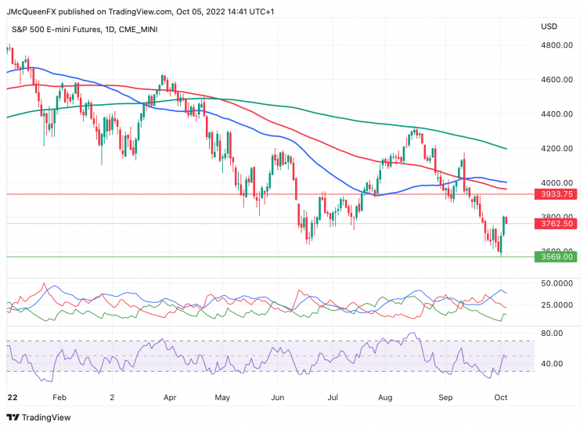
Task: Click the 3933.75 red price label
Action: (x=556, y=194)
